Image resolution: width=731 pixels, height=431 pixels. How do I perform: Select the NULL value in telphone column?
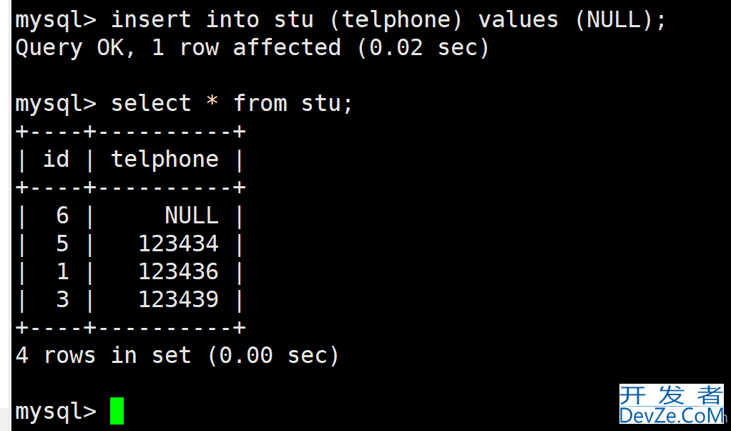point(192,216)
